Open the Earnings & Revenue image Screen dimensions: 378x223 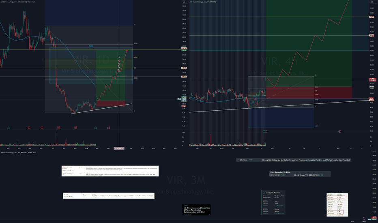tap(273, 202)
